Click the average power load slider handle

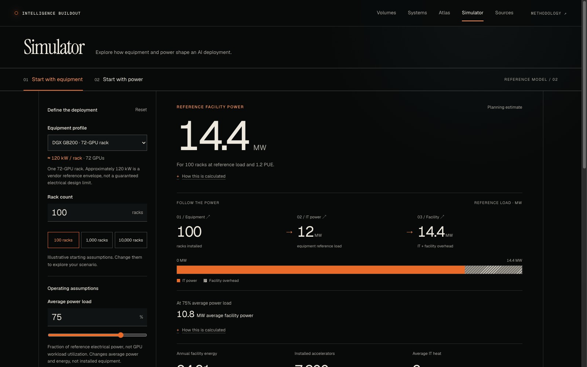121,335
